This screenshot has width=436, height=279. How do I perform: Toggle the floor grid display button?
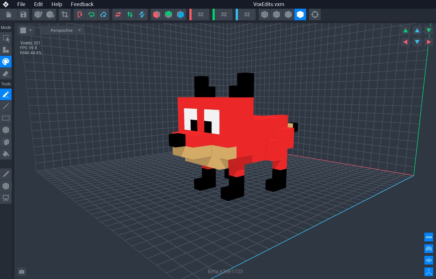point(429,260)
